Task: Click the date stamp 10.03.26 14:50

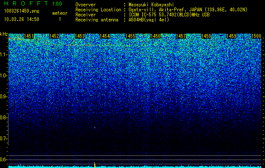Action: tap(21, 19)
